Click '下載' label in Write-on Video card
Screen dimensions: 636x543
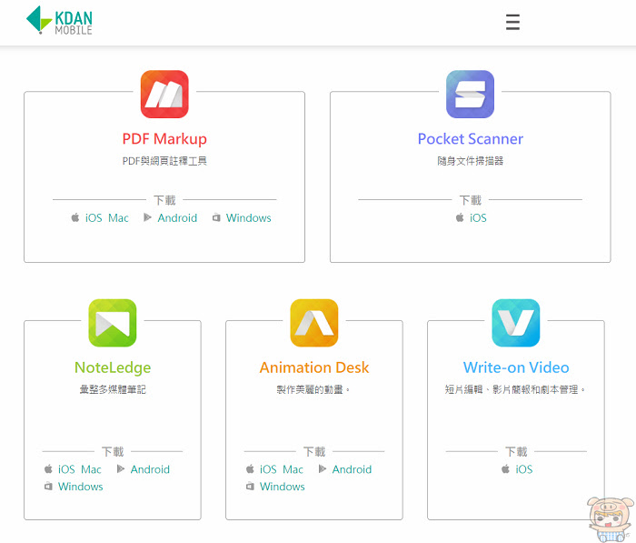point(516,452)
